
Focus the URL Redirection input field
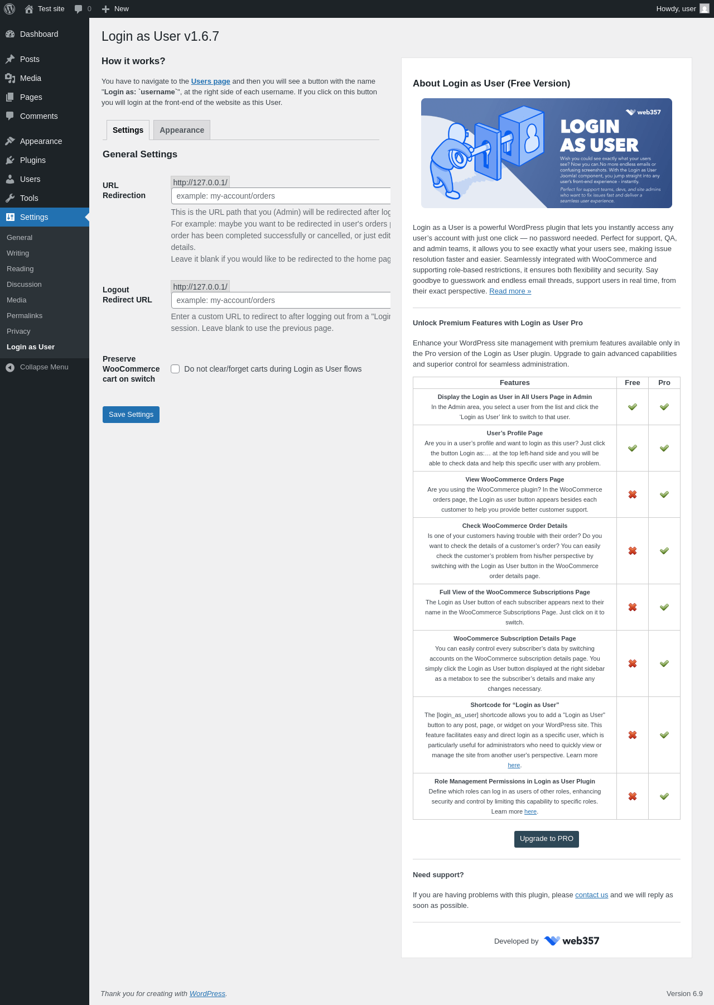[281, 196]
